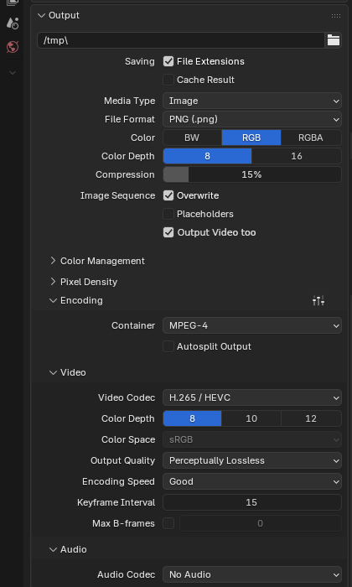
Task: Select BW color mode
Action: click(192, 138)
